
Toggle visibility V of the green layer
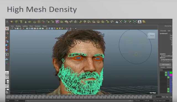coord(166,73)
